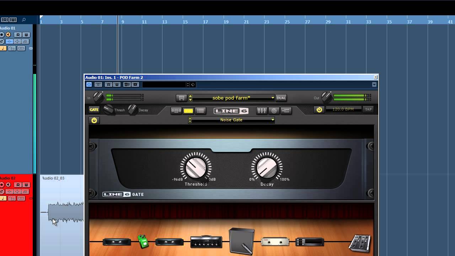Step to previous preset with up arrow

click(x=190, y=96)
